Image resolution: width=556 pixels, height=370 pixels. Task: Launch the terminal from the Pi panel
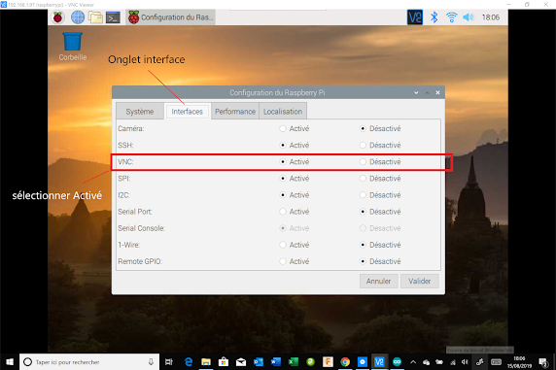113,17
